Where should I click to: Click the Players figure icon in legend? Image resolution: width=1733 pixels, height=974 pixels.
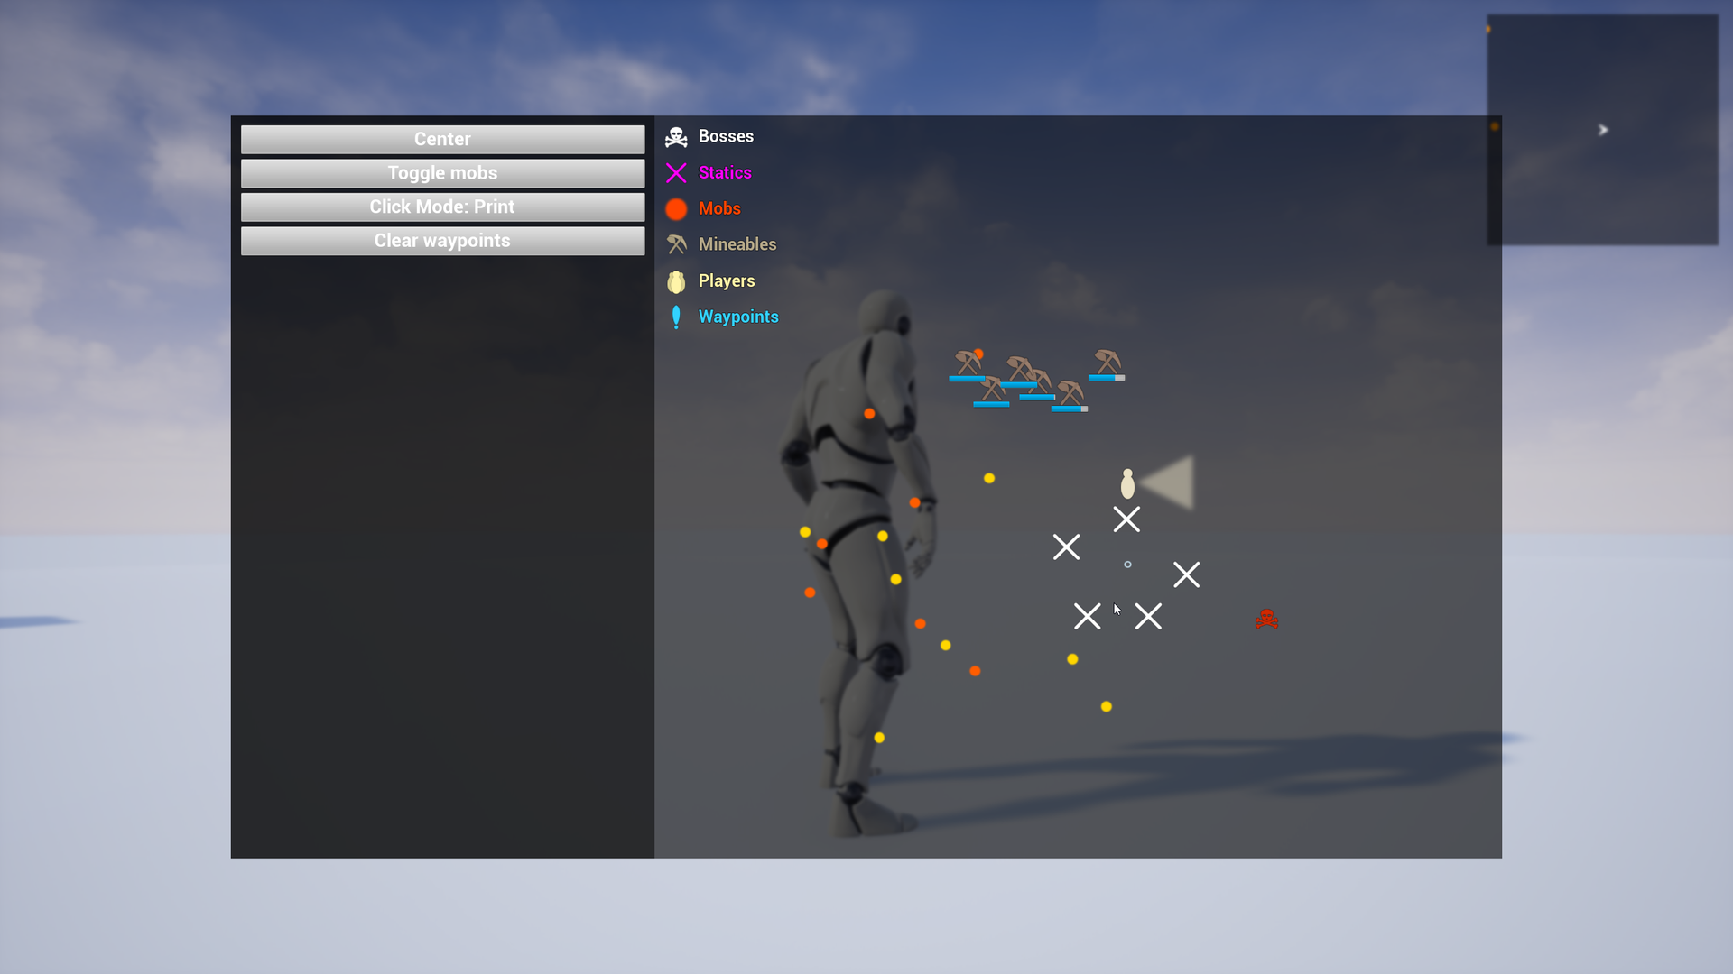(676, 280)
